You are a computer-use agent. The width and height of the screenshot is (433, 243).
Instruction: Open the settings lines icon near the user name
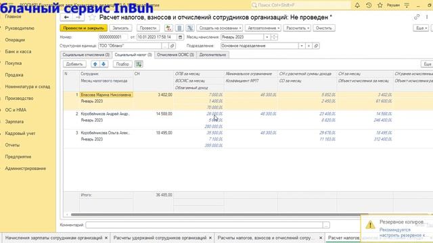click(407, 5)
